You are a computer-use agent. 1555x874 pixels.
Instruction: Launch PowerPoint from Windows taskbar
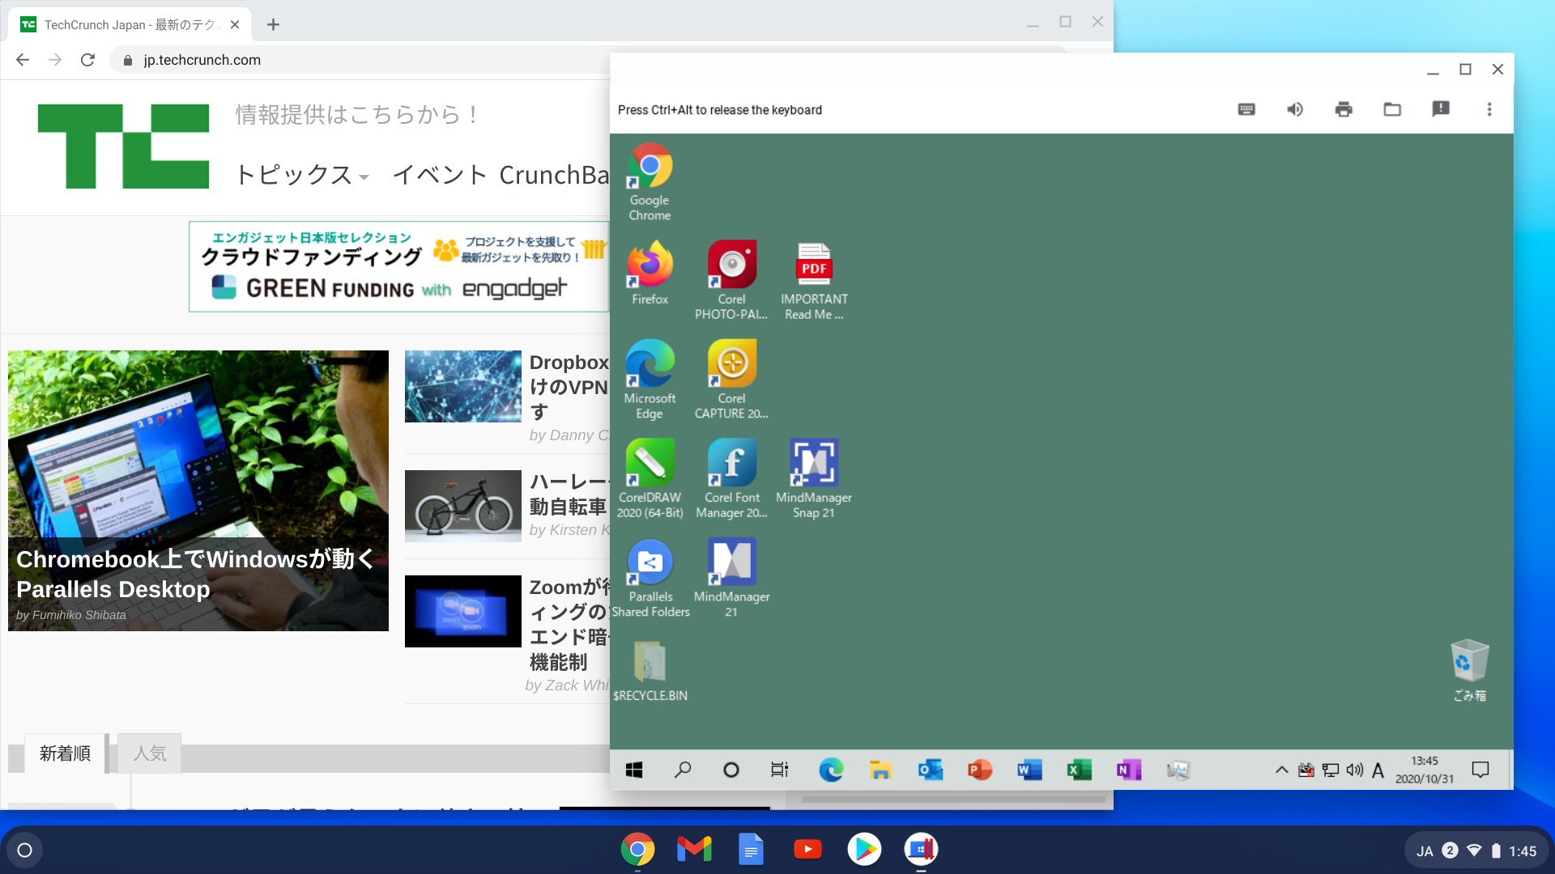tap(980, 770)
